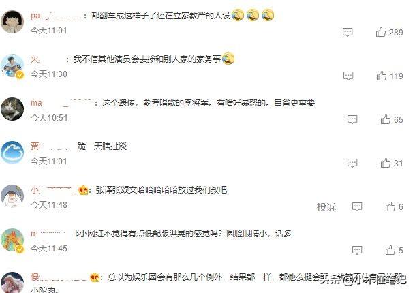The width and height of the screenshot is (415, 293).
Task: Reply to comment mentioning 洪晃
Action: coord(357,250)
